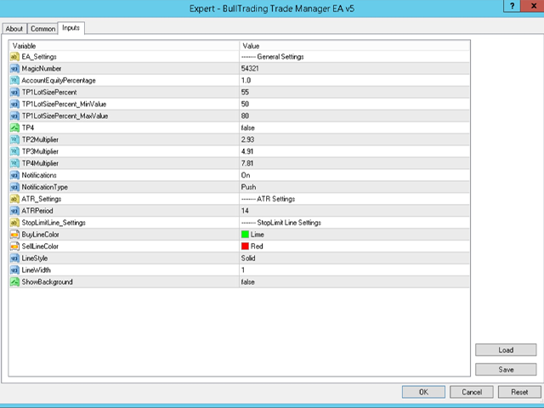This screenshot has width=544, height=408.
Task: Click the EA_Settings string icon
Action: (14, 57)
